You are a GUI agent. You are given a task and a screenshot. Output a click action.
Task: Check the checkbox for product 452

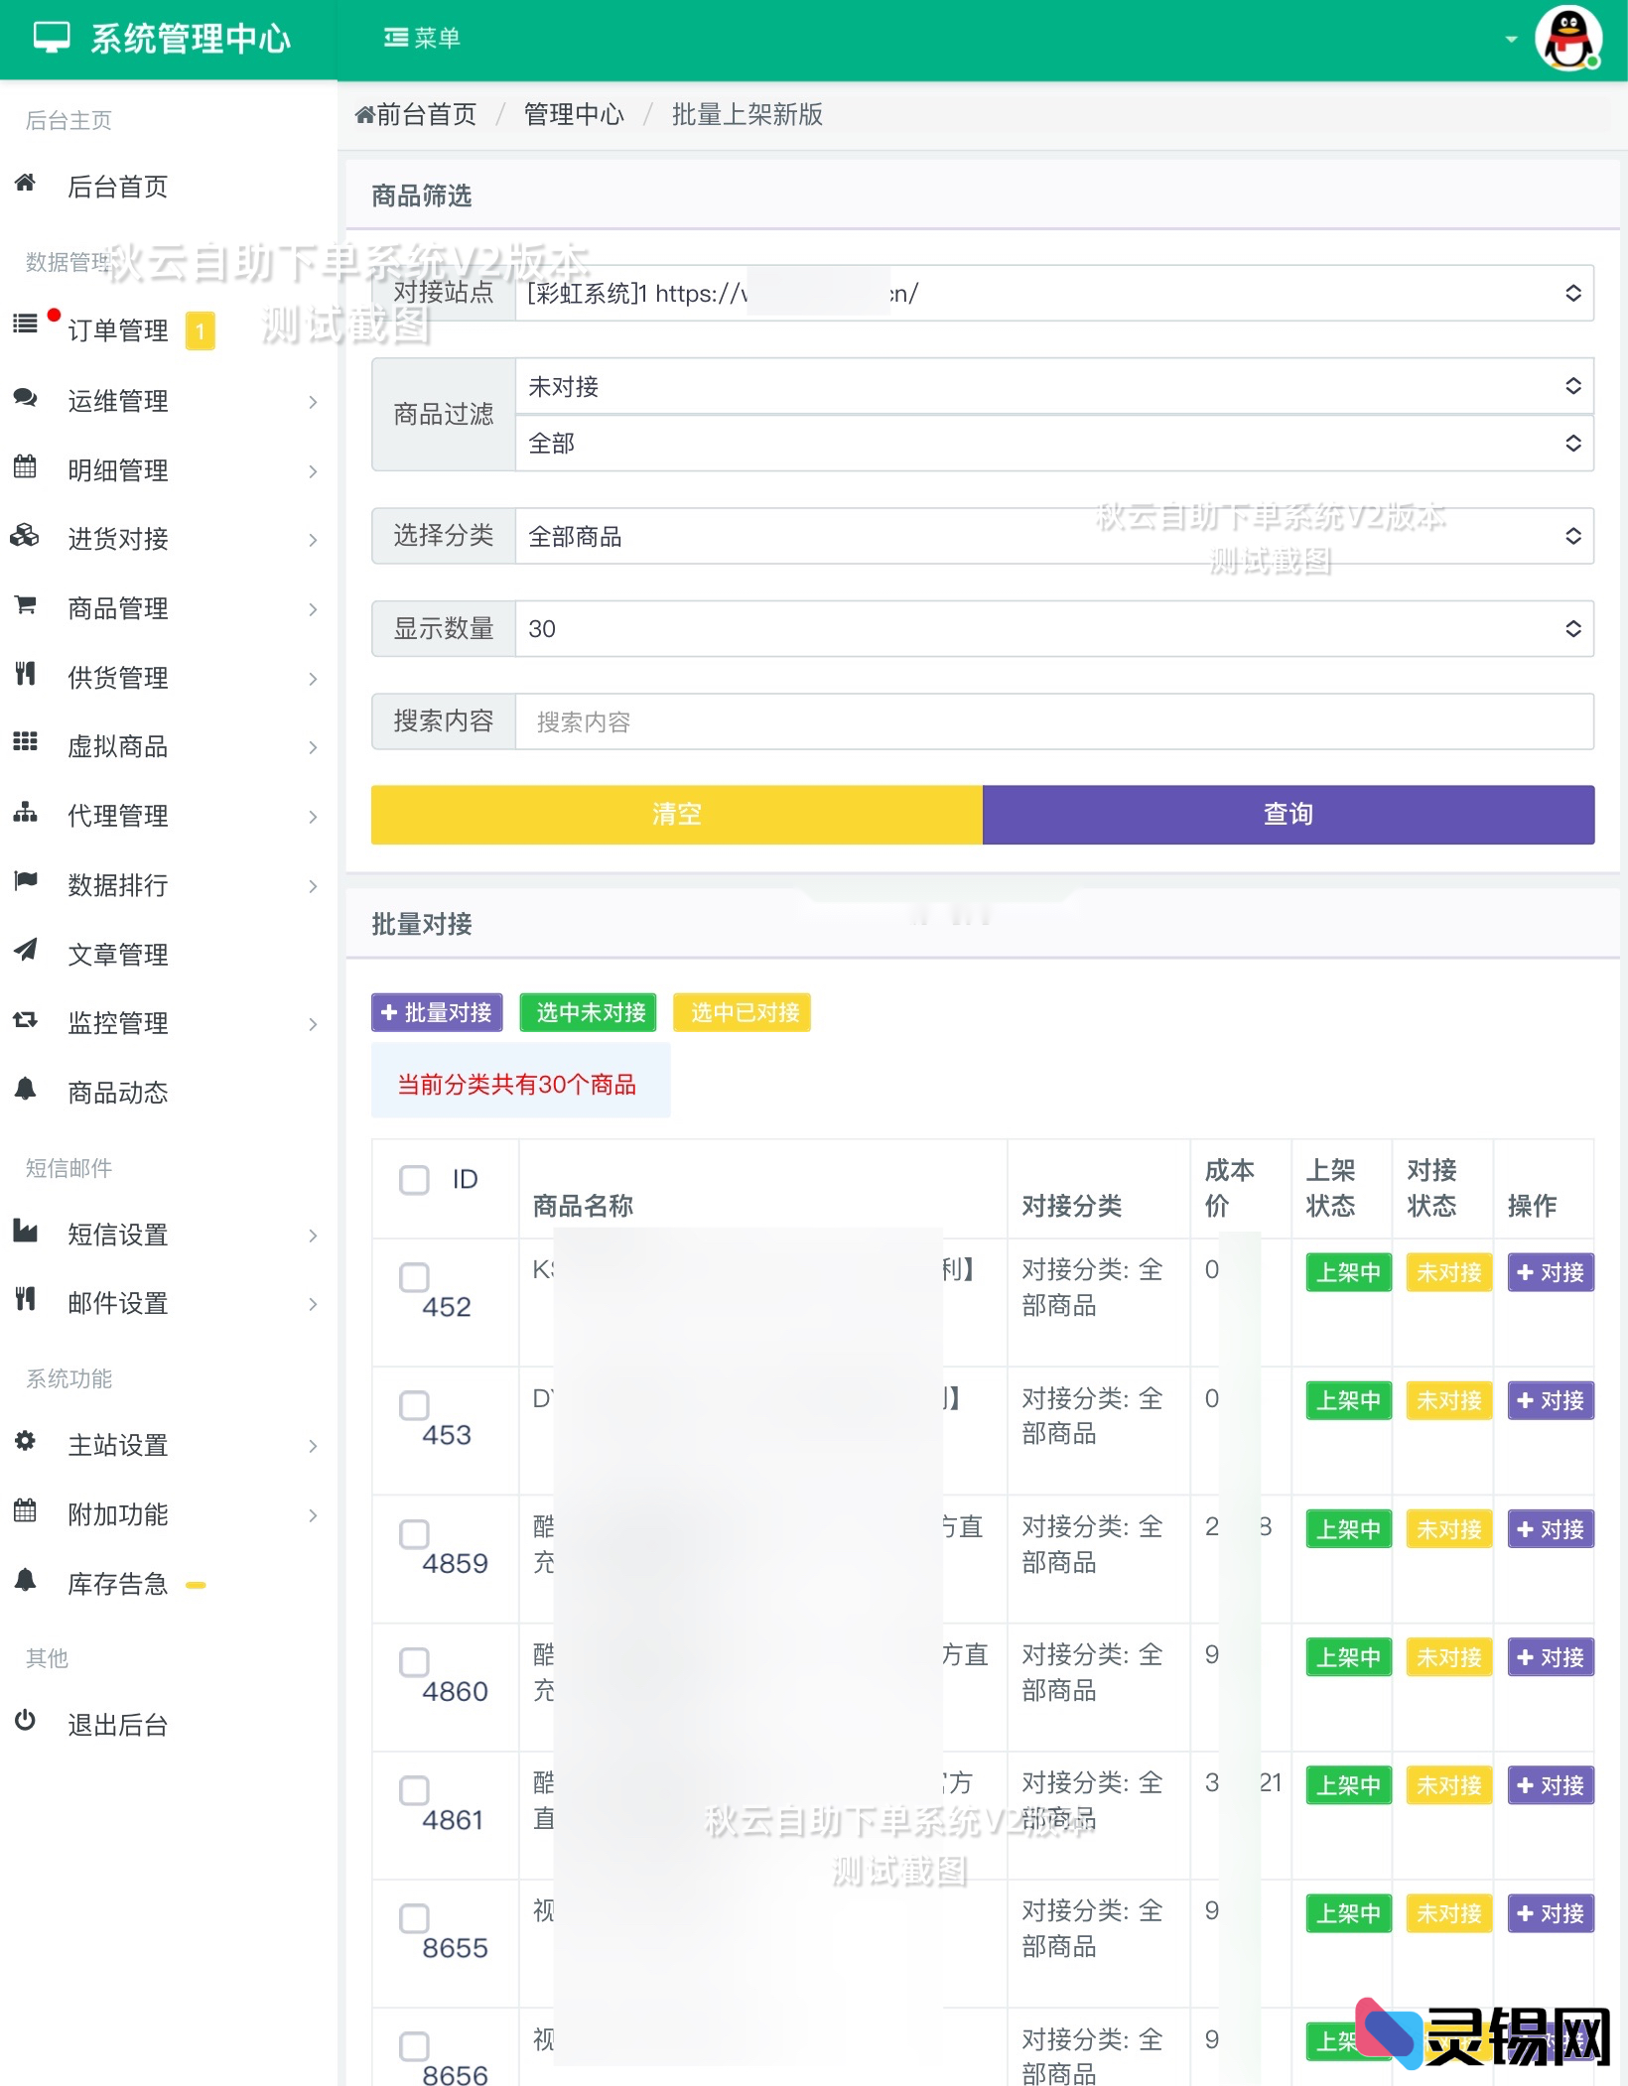414,1277
